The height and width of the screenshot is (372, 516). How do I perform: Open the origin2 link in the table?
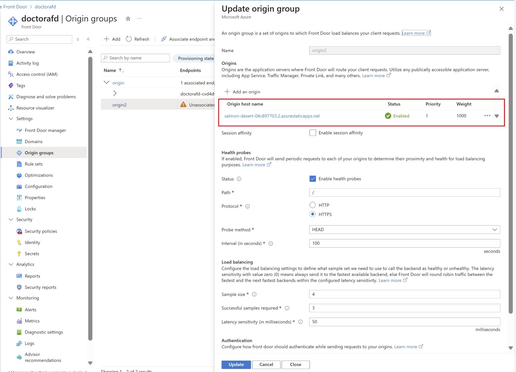[x=120, y=105]
